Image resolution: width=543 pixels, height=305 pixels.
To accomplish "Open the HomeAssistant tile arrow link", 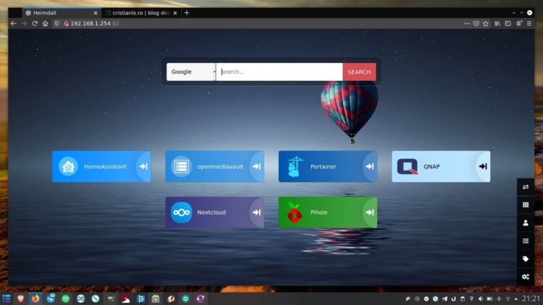I will pyautogui.click(x=143, y=166).
